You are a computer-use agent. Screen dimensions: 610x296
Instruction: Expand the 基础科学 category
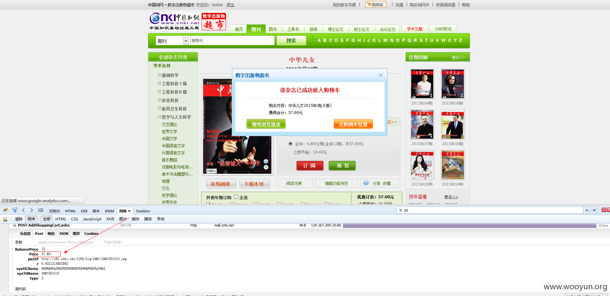tap(159, 75)
